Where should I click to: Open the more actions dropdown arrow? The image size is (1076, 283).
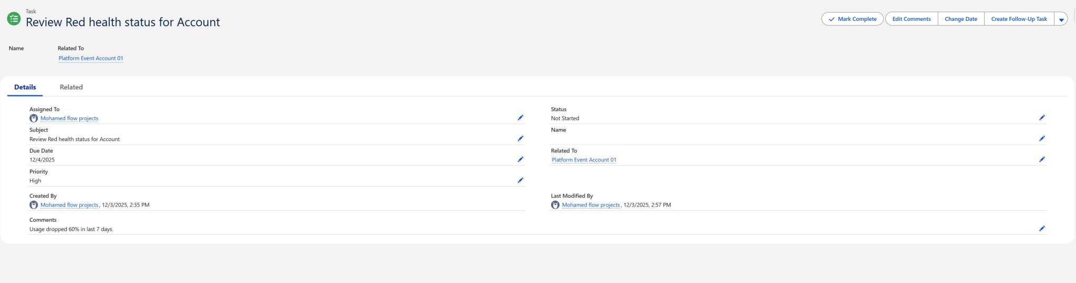[1061, 19]
